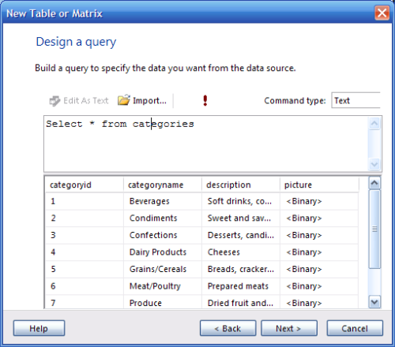Click the Help button
The image size is (395, 347).
pyautogui.click(x=39, y=328)
